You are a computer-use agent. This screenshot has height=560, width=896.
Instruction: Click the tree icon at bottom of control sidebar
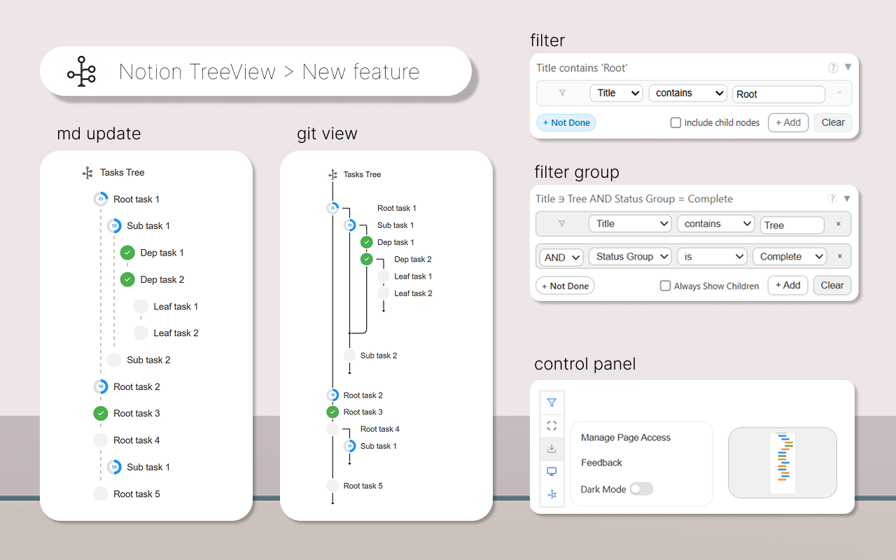(552, 494)
